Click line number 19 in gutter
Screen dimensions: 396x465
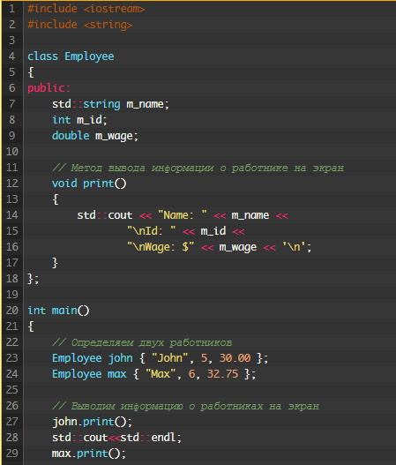tap(12, 295)
